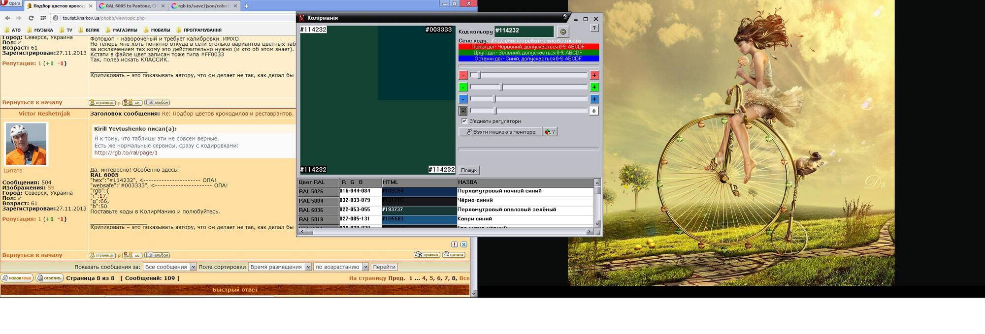Viewport: 985px width, 334px height.
Task: Reload the page with browser refresh icon
Action: (31, 18)
